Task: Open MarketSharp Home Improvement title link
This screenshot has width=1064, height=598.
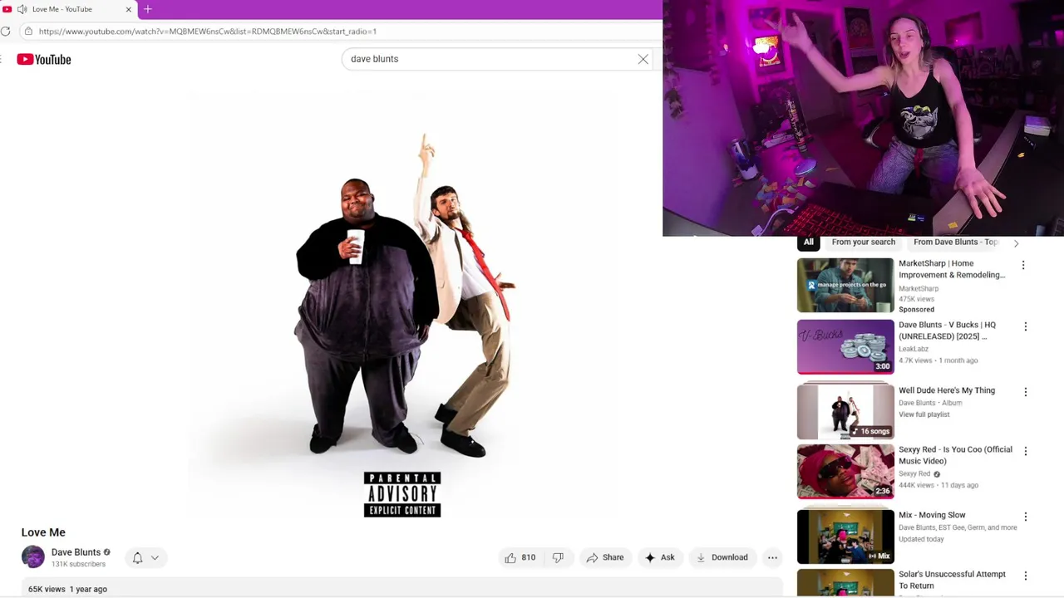Action: coord(952,269)
